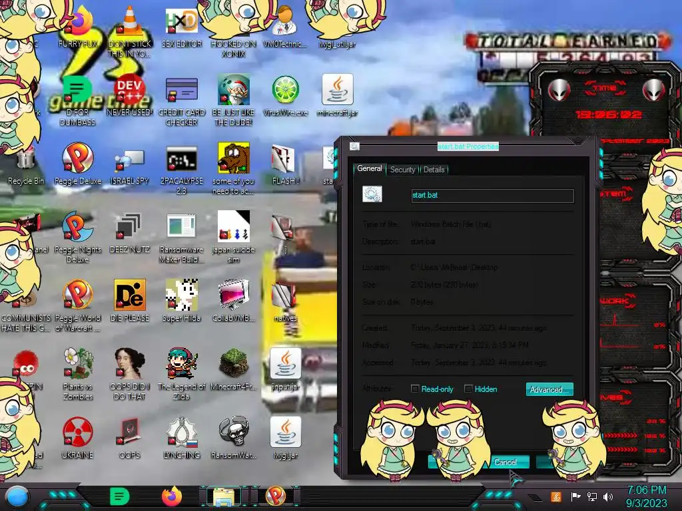Open the green app in the taskbar
Screen dimensions: 682x511
(120, 496)
